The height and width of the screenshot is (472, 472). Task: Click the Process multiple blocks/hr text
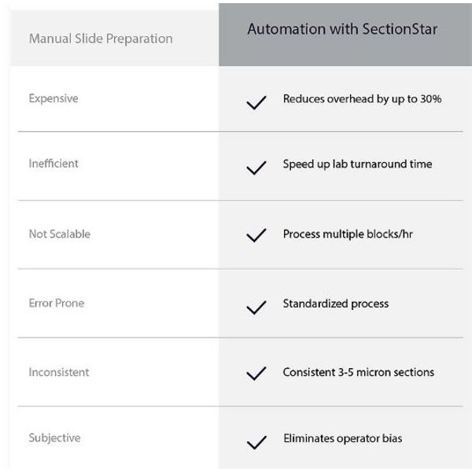coord(348,234)
